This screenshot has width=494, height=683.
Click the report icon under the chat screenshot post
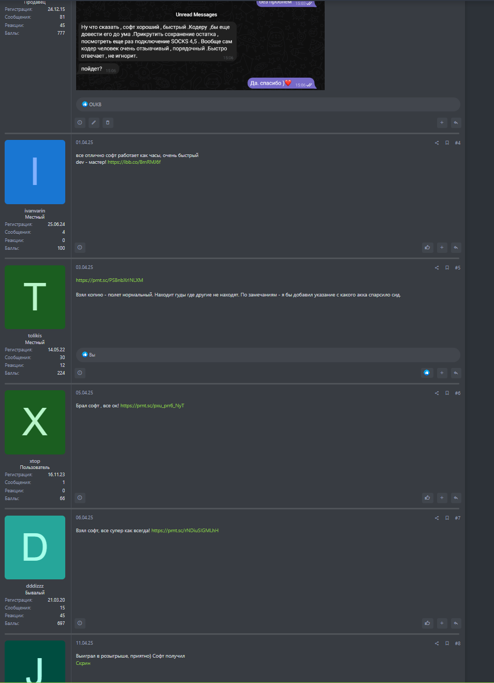click(x=80, y=123)
